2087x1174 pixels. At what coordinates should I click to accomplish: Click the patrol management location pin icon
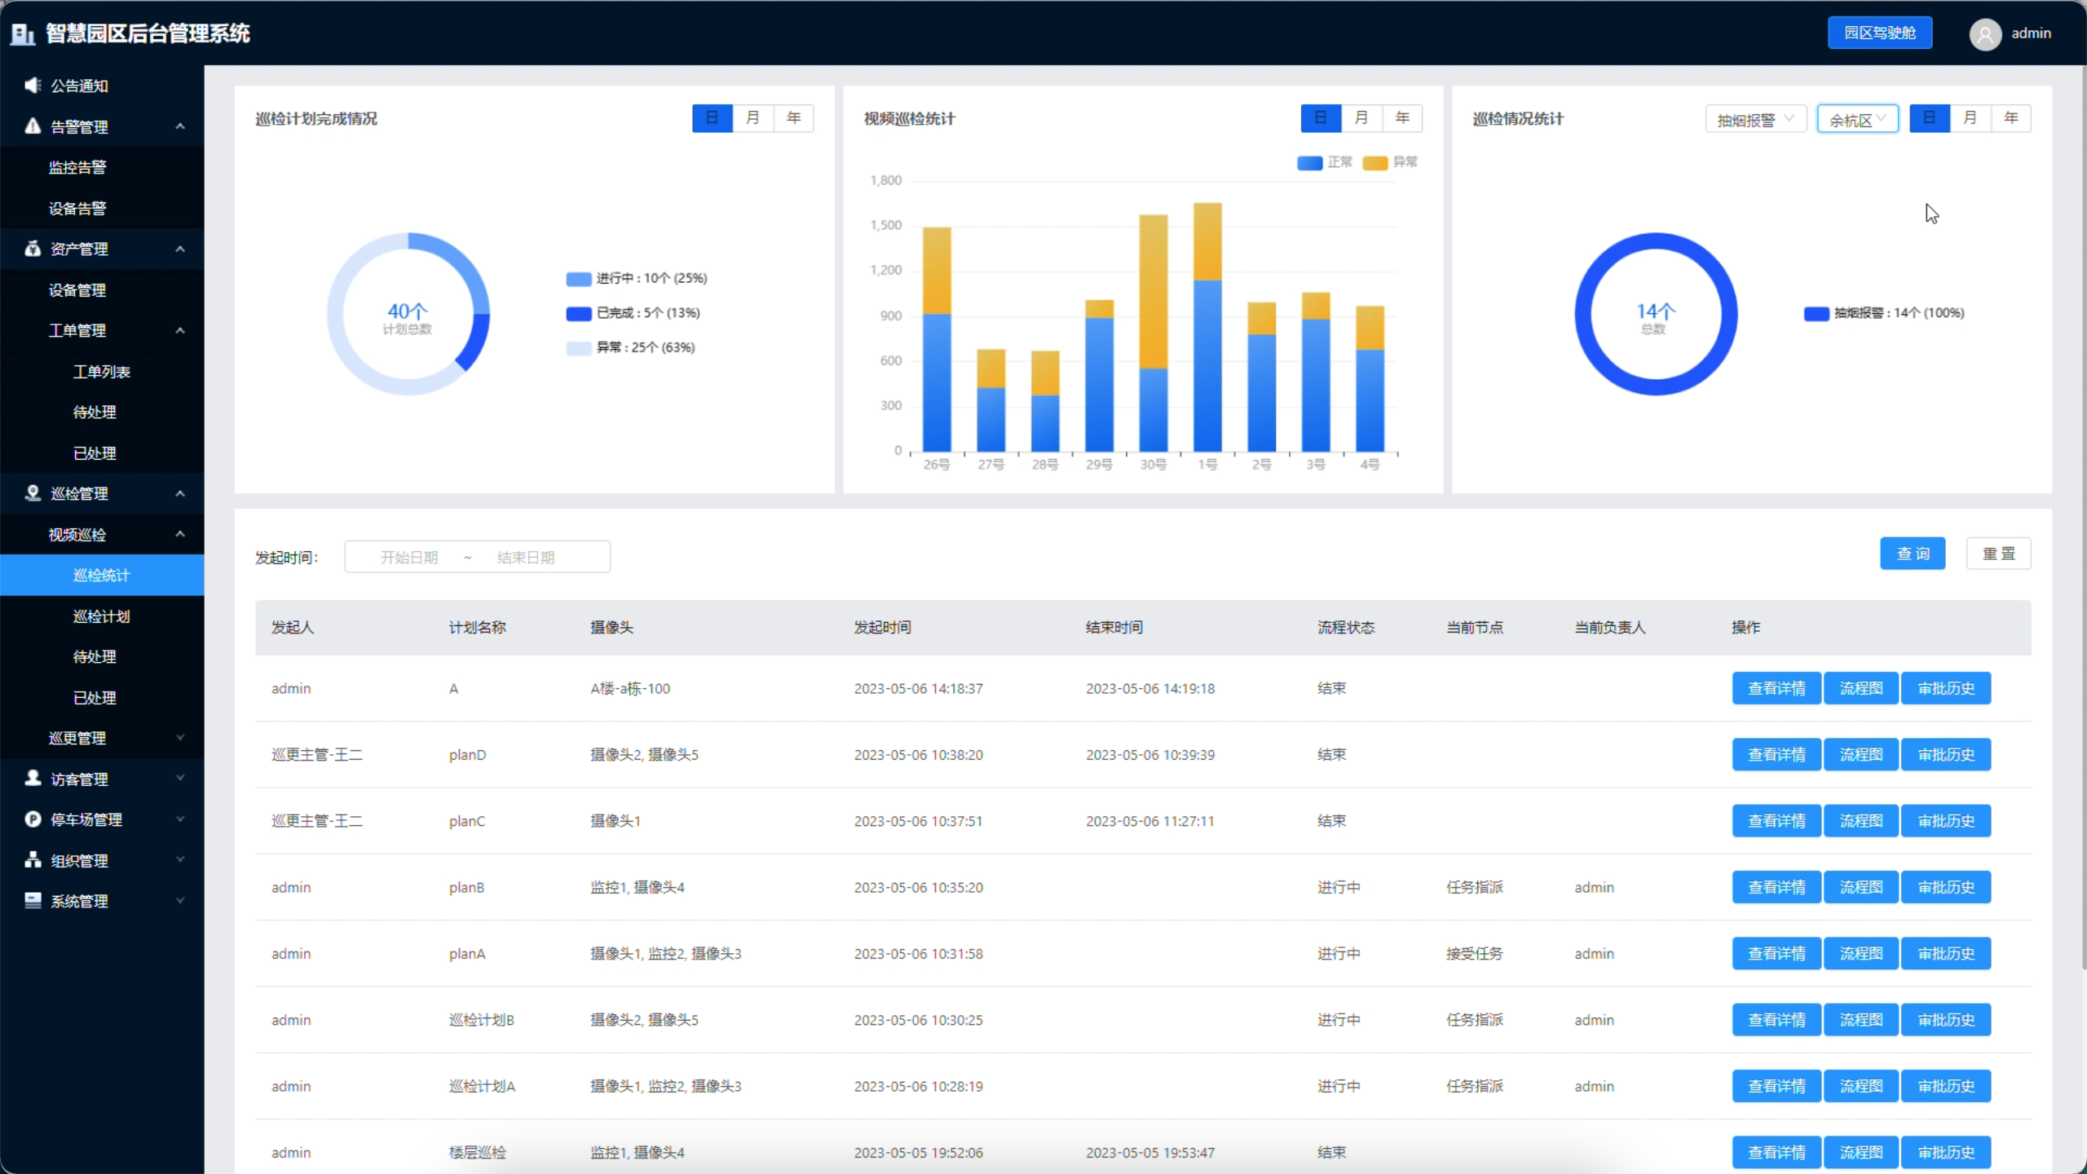[x=33, y=493]
